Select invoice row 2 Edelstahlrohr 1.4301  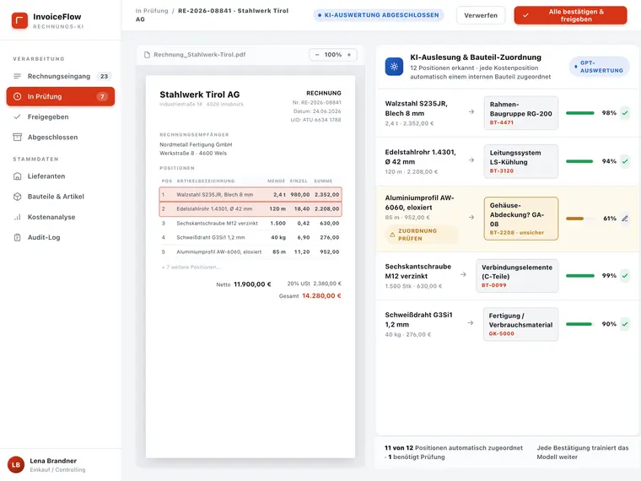pos(250,209)
